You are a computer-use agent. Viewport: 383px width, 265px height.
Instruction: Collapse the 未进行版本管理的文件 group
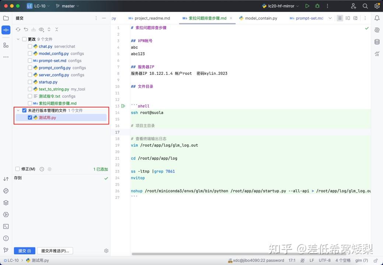click(x=18, y=110)
